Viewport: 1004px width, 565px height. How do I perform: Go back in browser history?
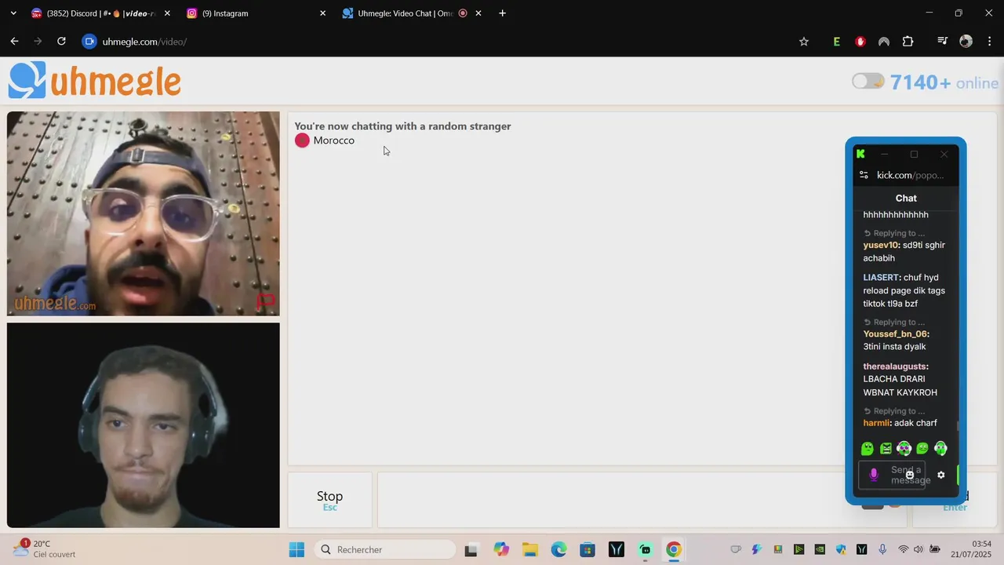coord(14,42)
